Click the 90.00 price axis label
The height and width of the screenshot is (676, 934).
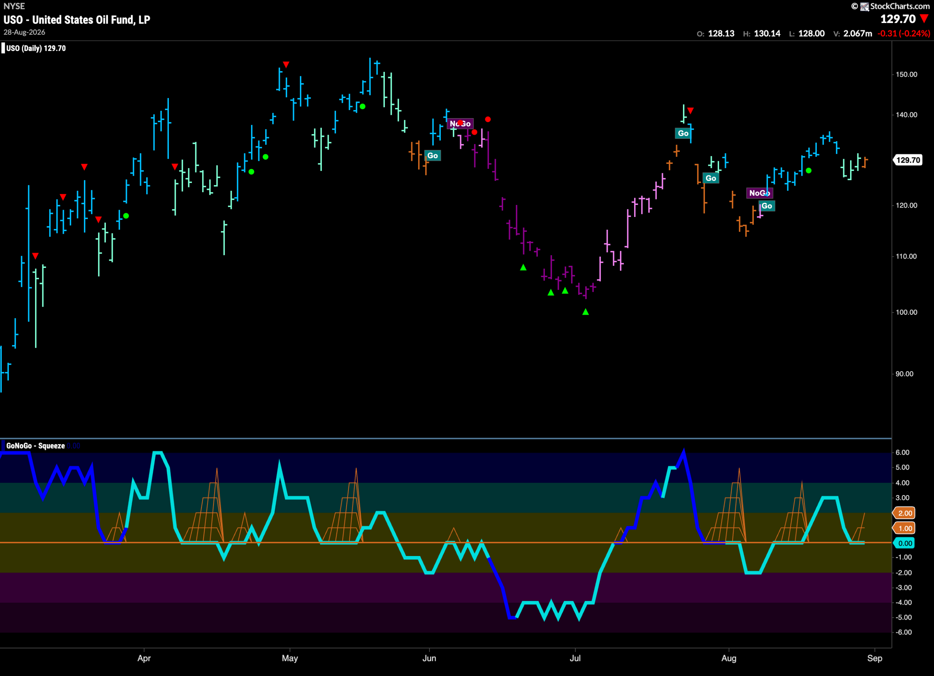(x=904, y=374)
